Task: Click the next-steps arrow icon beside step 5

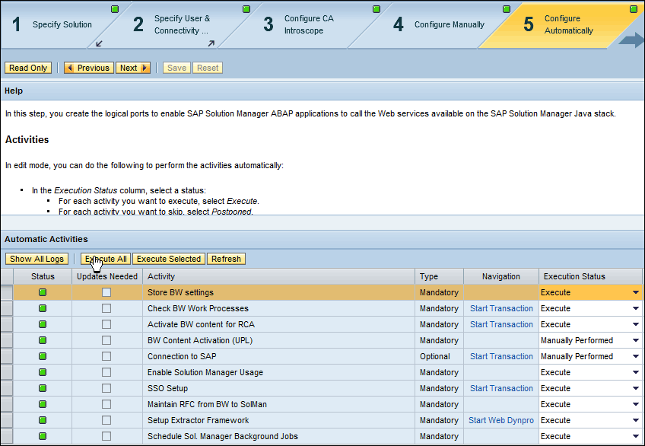Action: [631, 40]
